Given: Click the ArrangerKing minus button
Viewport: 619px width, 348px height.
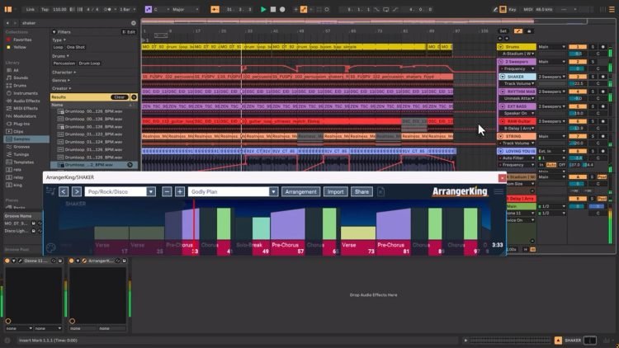Looking at the screenshot, I should tap(168, 192).
